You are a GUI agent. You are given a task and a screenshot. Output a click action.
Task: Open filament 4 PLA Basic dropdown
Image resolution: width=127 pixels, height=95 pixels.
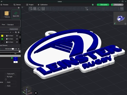[x=10, y=39]
